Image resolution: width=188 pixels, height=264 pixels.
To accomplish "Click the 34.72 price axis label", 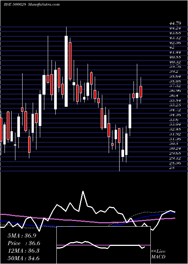I will (x=176, y=110).
